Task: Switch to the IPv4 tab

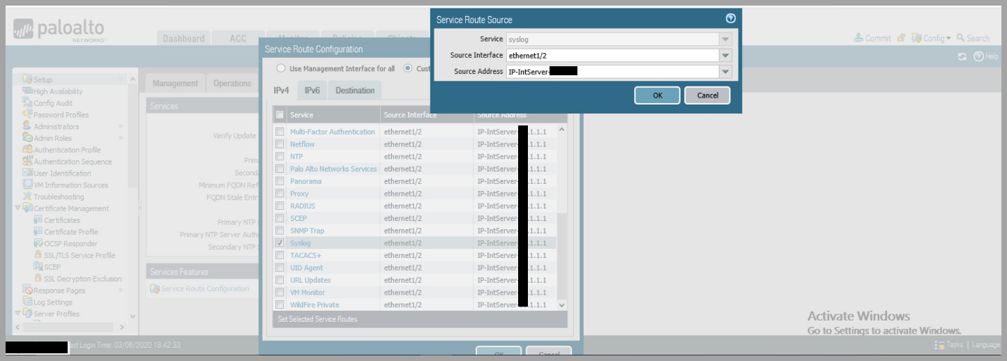Action: click(281, 91)
